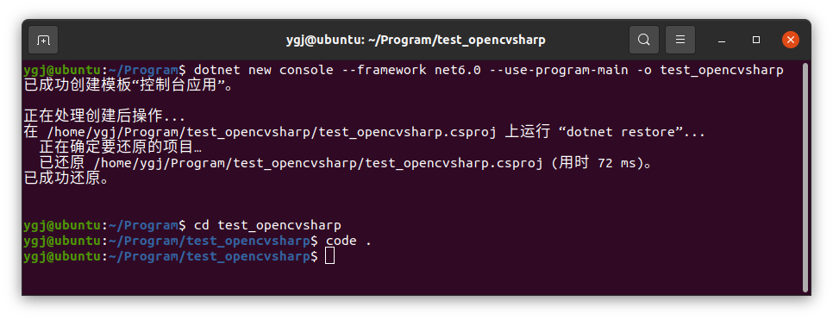Viewport: 833px width, 320px height.
Task: Open a new terminal tab
Action: click(43, 40)
